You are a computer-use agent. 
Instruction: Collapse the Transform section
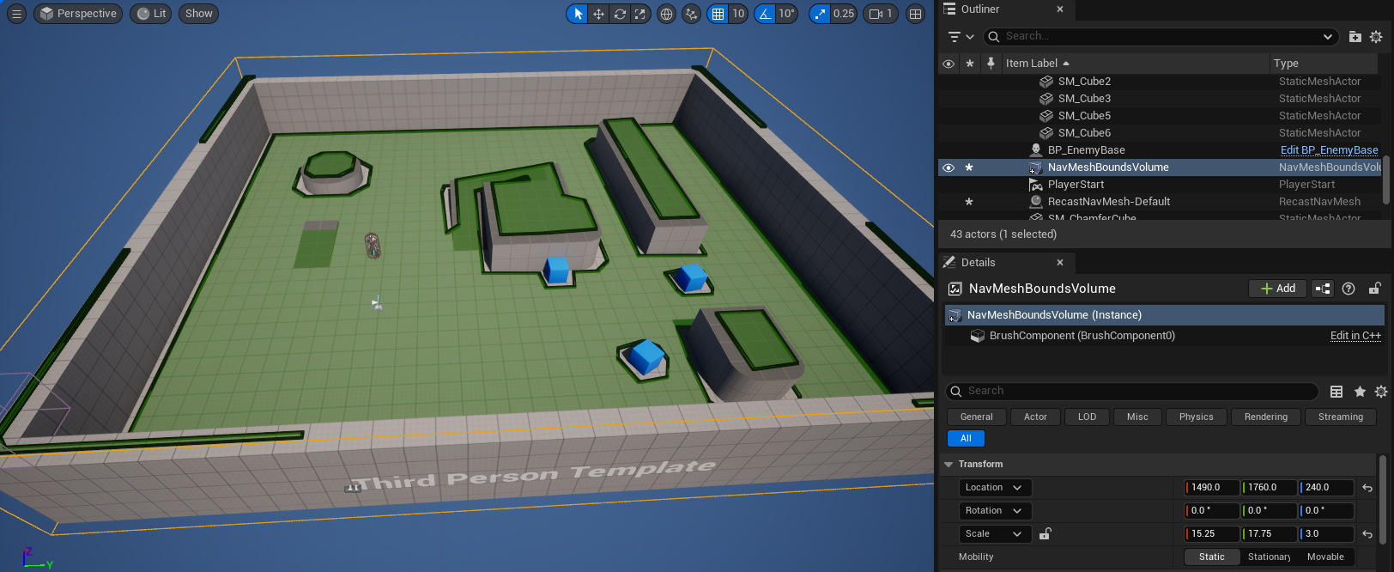949,465
